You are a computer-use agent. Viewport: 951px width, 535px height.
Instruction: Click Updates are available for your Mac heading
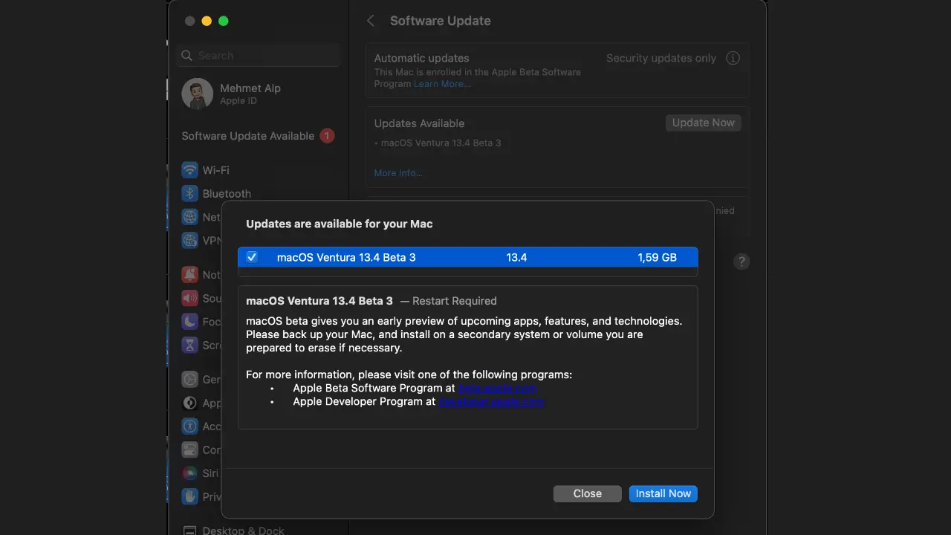(x=340, y=224)
